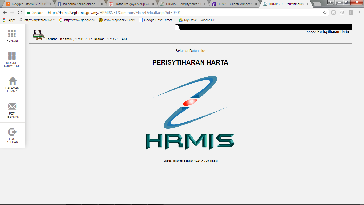Close the HRMIS - ClientConnect tab
This screenshot has height=205, width=364.
coord(256,4)
